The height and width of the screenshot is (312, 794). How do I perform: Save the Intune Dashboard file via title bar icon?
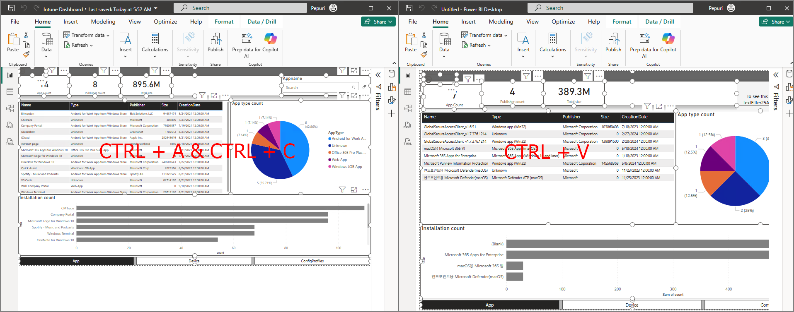pos(12,8)
